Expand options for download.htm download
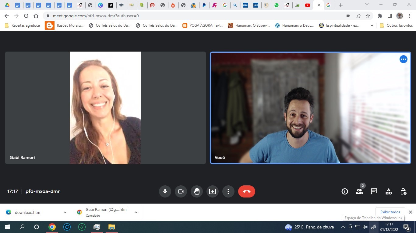The height and width of the screenshot is (233, 416). tap(65, 212)
